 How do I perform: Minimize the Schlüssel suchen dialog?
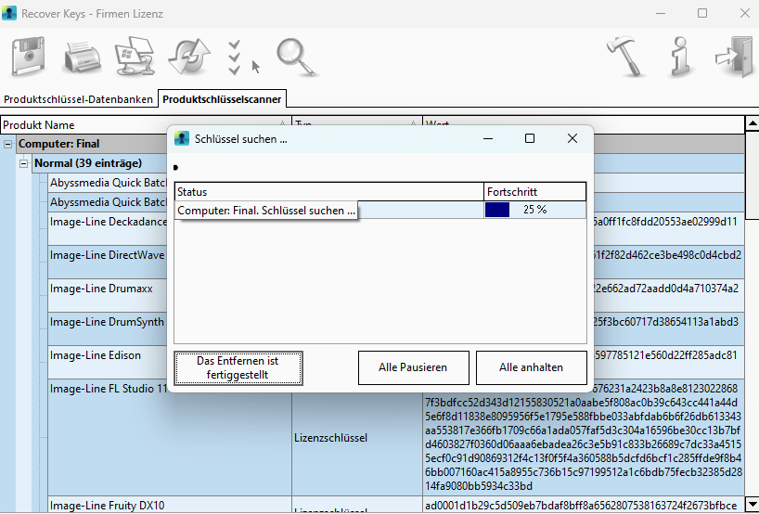[488, 139]
